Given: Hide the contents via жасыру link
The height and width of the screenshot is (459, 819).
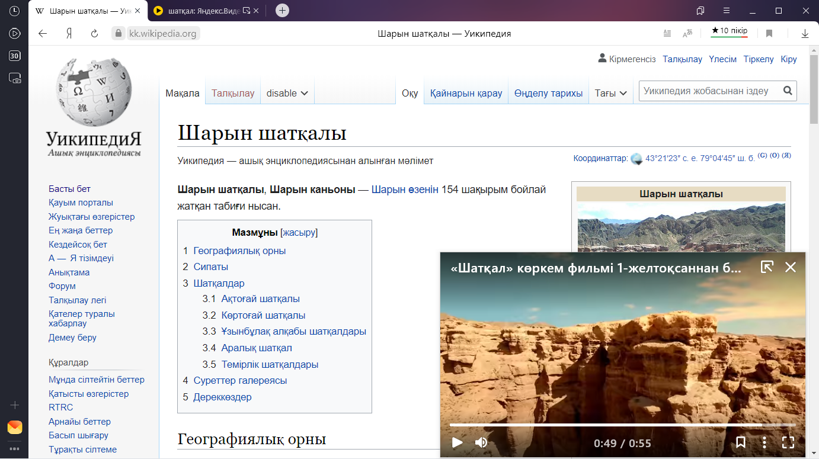Looking at the screenshot, I should [x=299, y=233].
